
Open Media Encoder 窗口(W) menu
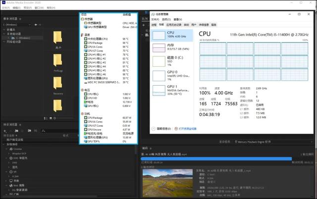pos(39,8)
